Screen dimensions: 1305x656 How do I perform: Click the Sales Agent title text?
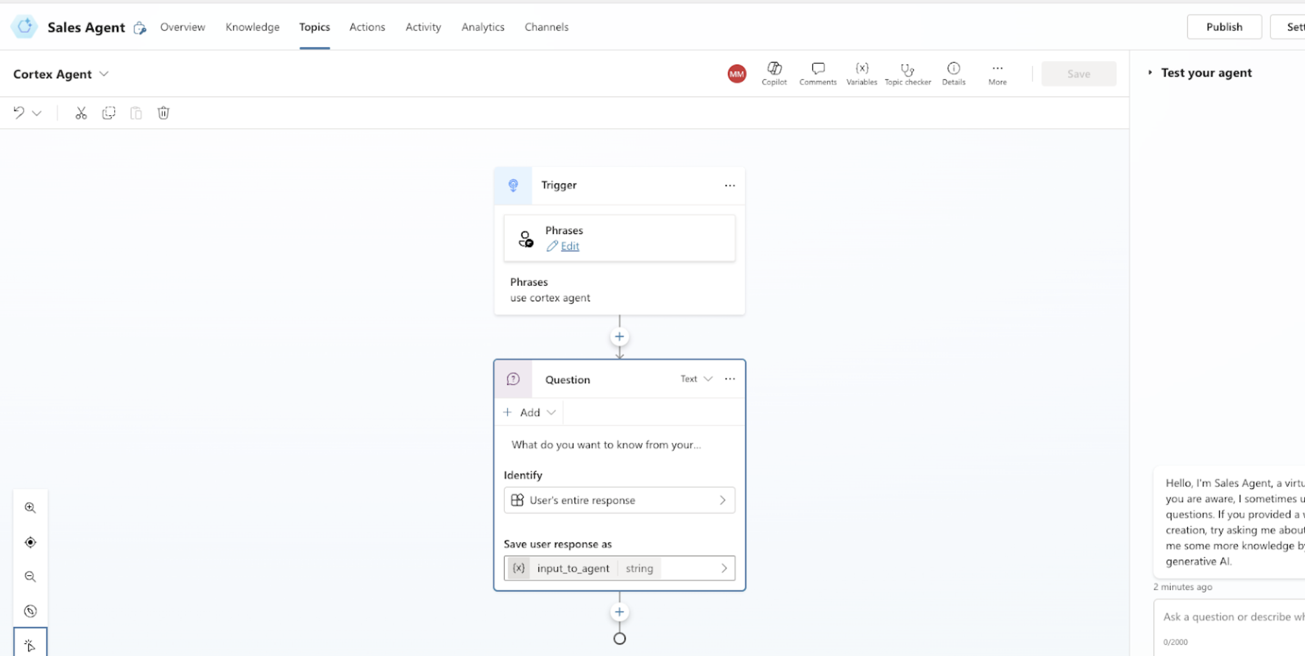coord(86,27)
